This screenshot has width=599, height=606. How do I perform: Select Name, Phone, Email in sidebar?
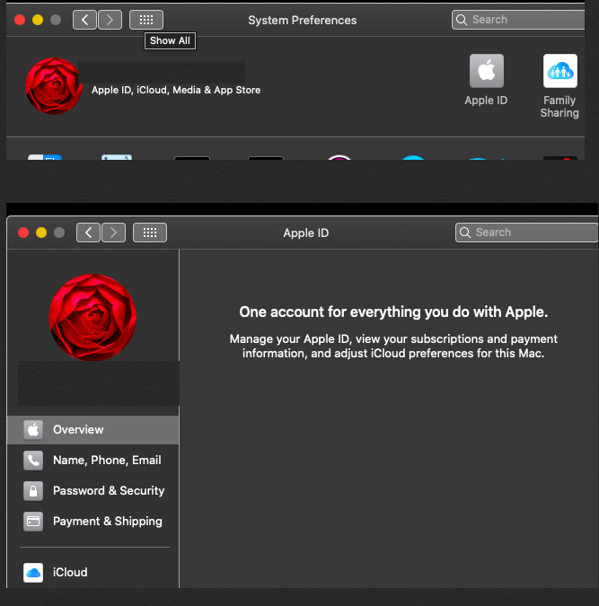coord(92,461)
